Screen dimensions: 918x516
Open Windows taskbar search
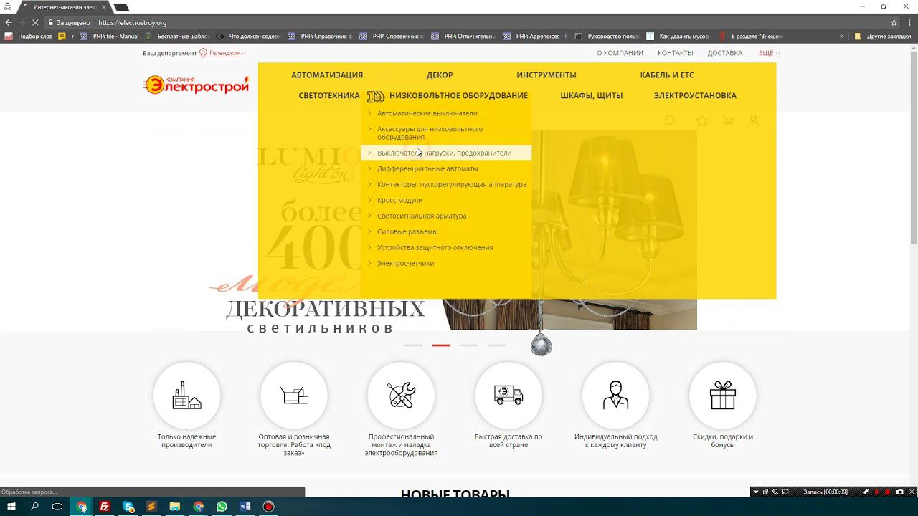(34, 507)
